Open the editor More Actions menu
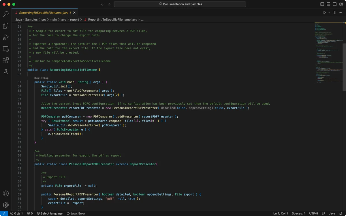The height and width of the screenshot is (216, 346). (x=341, y=13)
